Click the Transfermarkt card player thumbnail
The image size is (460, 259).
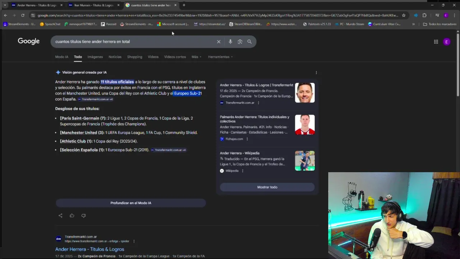(x=305, y=93)
